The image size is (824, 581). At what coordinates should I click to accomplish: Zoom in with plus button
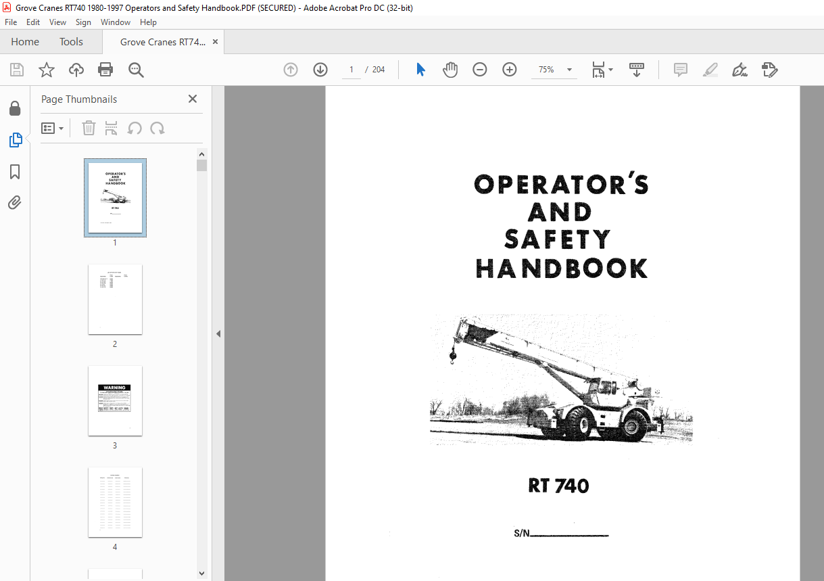point(510,70)
